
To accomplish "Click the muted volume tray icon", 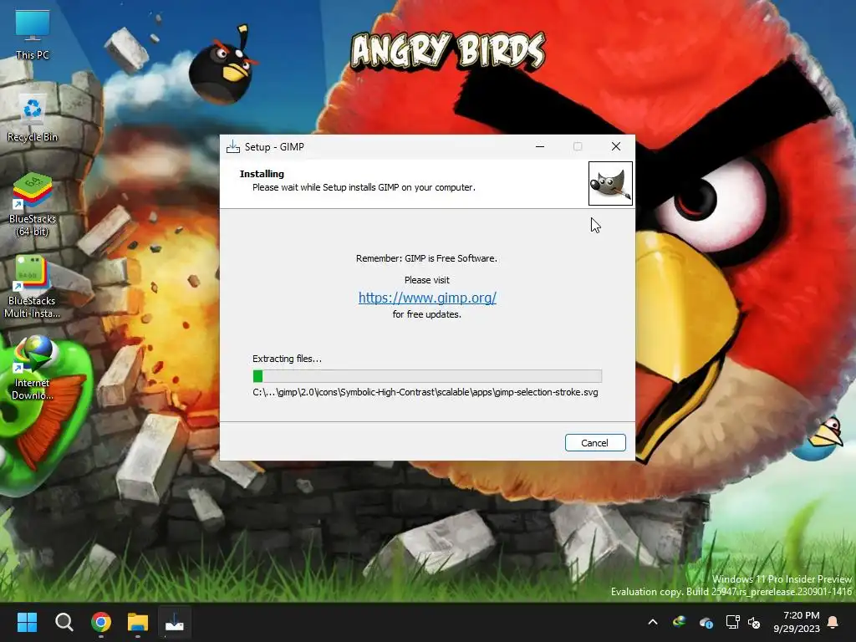I will click(755, 622).
